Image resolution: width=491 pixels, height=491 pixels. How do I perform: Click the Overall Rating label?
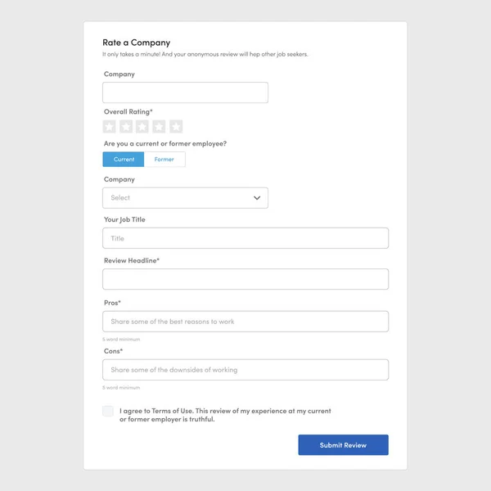(128, 112)
